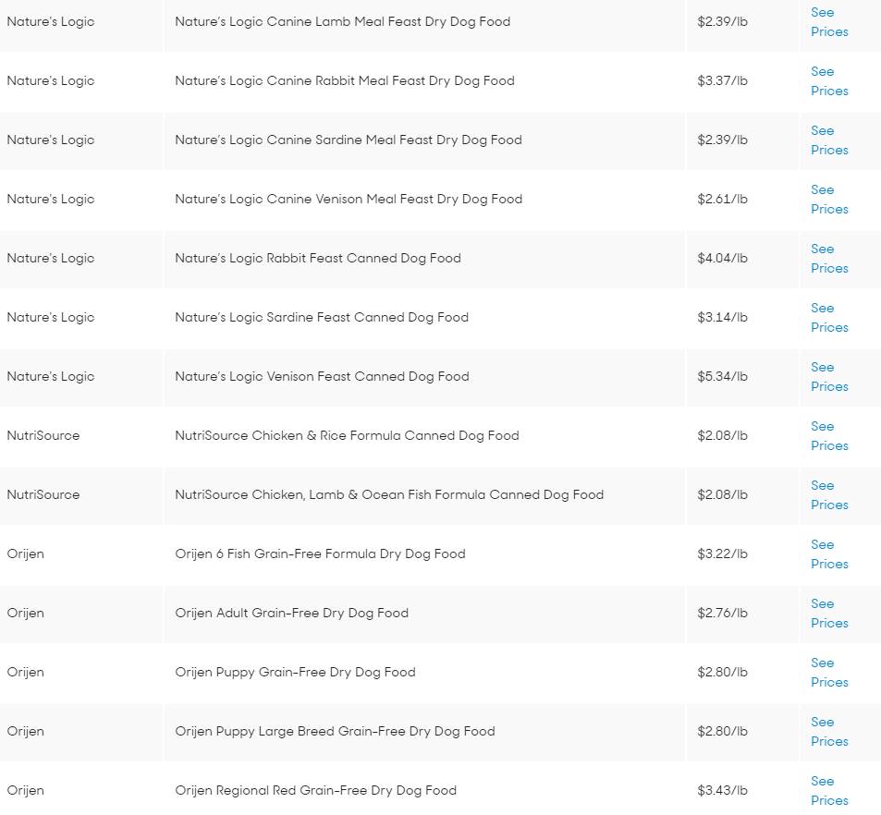See prices for NutriSource Chicken & Rice
The width and height of the screenshot is (881, 815).
(x=829, y=436)
